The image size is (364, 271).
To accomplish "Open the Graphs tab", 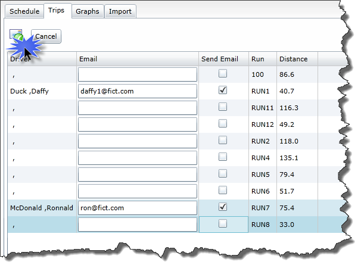I will [88, 11].
